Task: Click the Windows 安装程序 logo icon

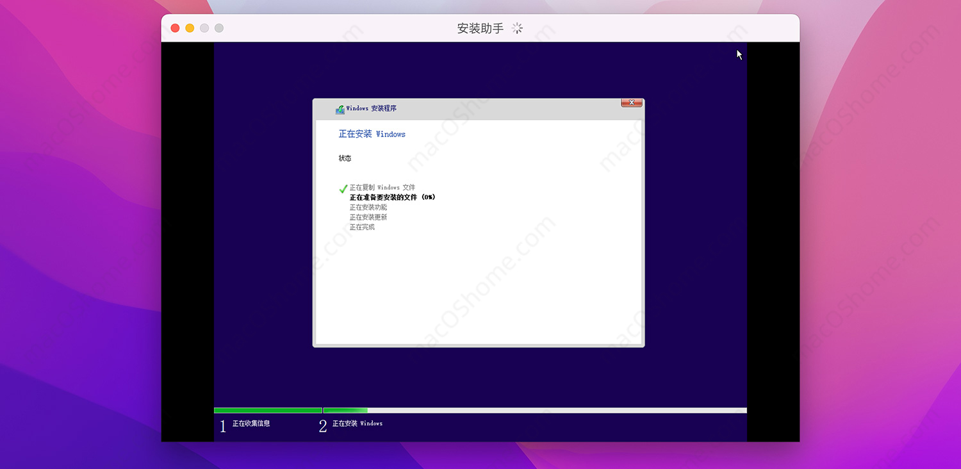Action: coord(340,109)
